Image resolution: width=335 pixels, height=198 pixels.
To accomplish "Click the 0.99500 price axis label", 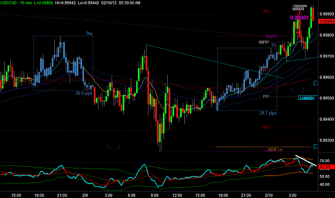I will tap(326, 98).
